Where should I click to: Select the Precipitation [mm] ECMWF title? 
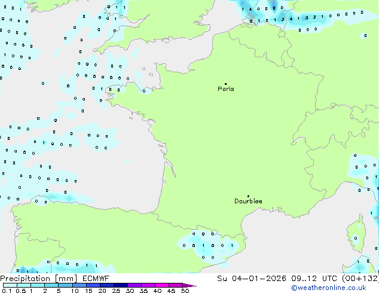(55, 279)
